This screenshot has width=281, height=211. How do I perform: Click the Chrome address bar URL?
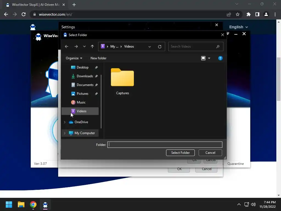point(55,14)
